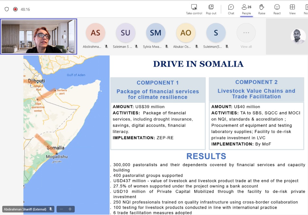Click the Berbera port label on the map
The image size is (308, 215).
tap(62, 92)
